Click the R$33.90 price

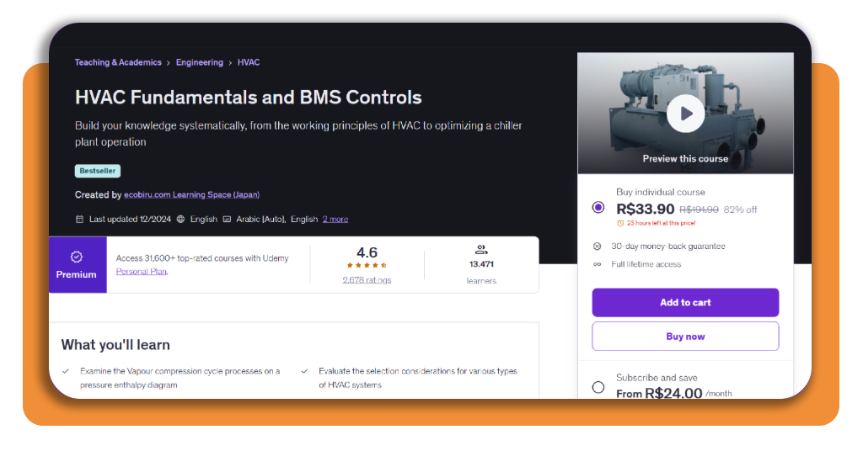(645, 209)
